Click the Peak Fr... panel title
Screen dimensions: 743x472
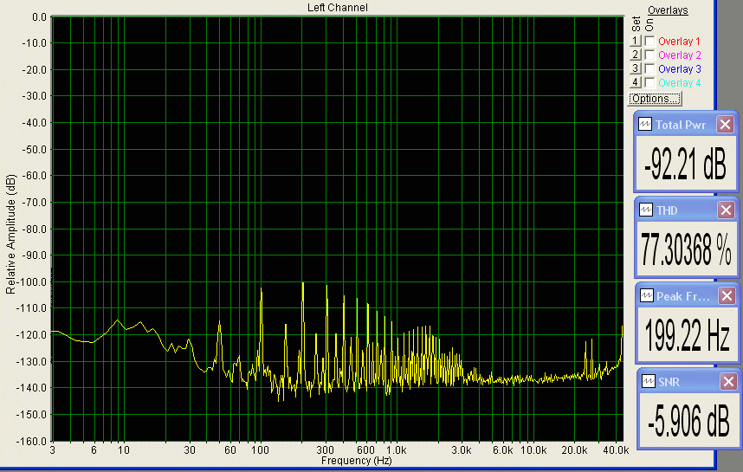683,296
